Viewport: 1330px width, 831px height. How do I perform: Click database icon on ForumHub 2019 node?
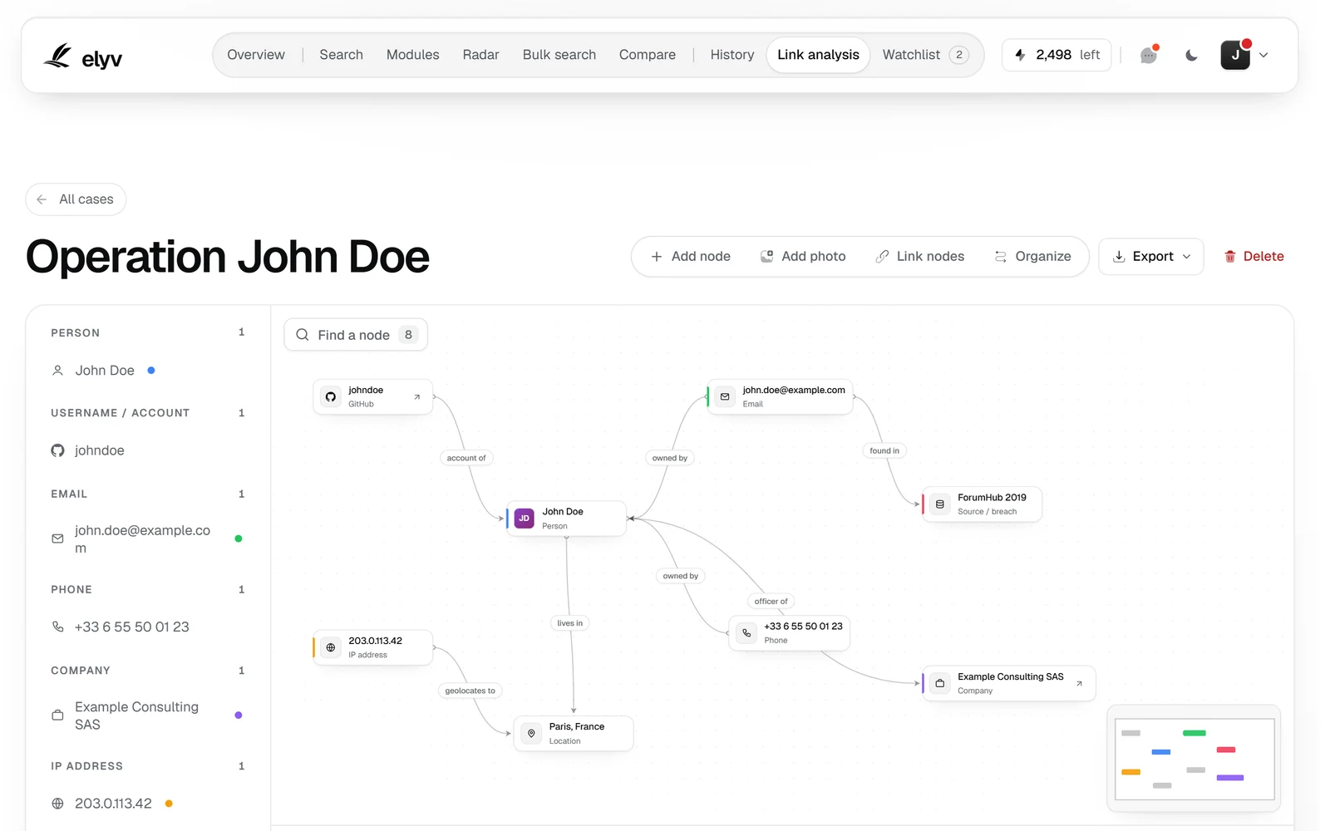point(940,504)
